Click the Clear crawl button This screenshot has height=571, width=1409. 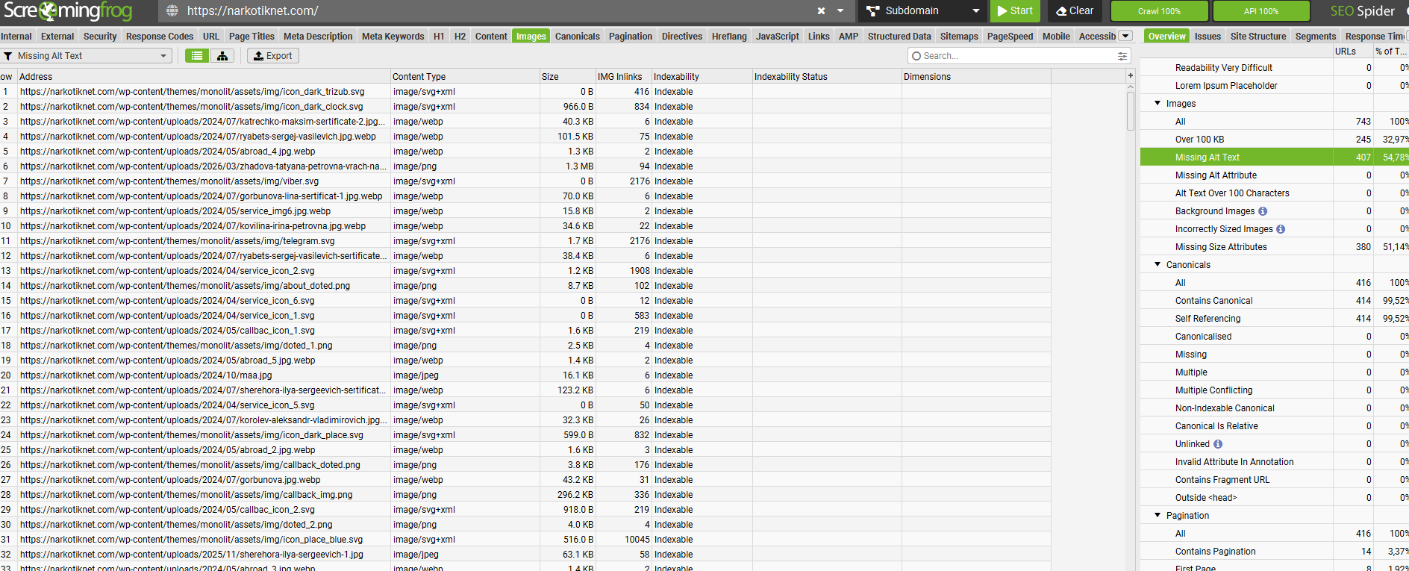tap(1075, 11)
